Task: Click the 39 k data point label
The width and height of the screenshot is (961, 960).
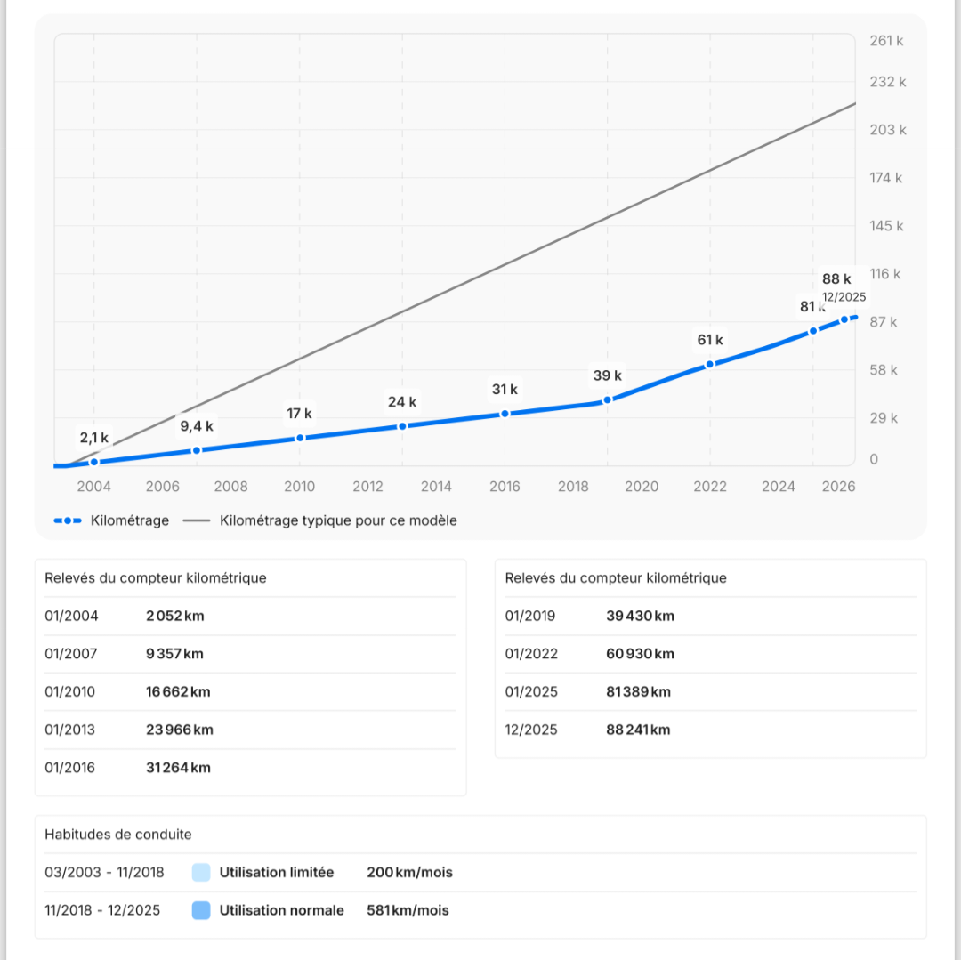Action: [608, 375]
